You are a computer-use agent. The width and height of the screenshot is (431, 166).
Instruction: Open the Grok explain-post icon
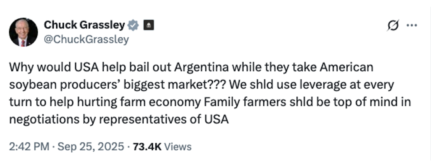(393, 26)
